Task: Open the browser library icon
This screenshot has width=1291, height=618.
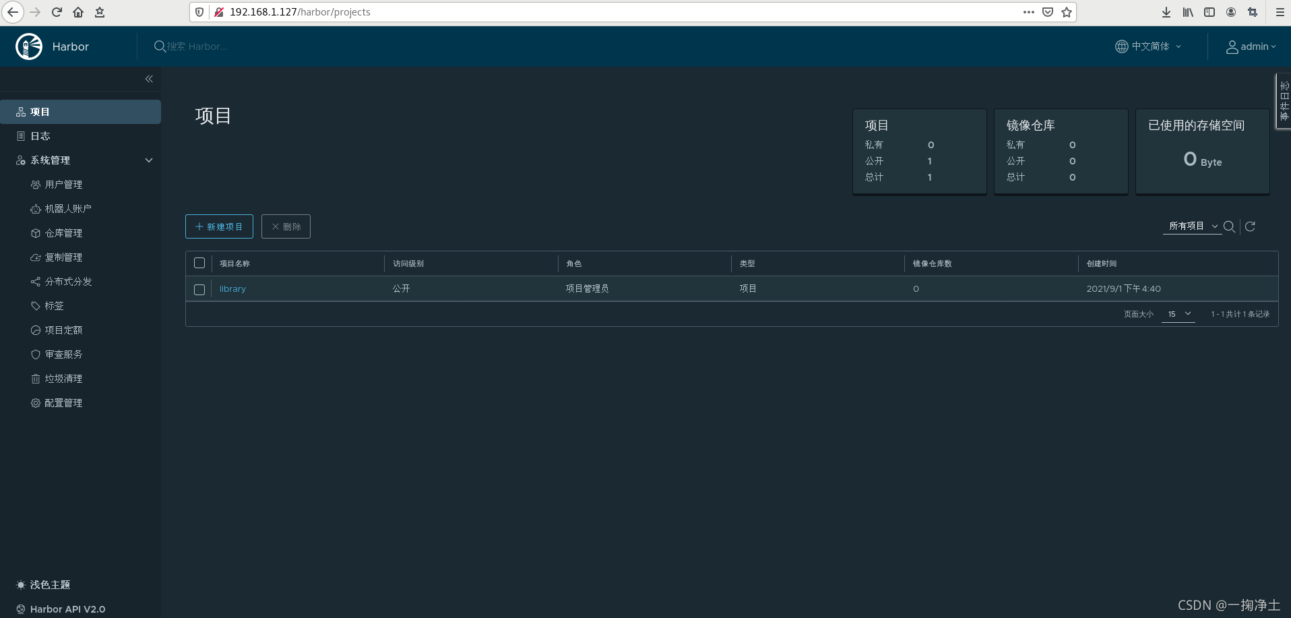Action: (x=1188, y=12)
